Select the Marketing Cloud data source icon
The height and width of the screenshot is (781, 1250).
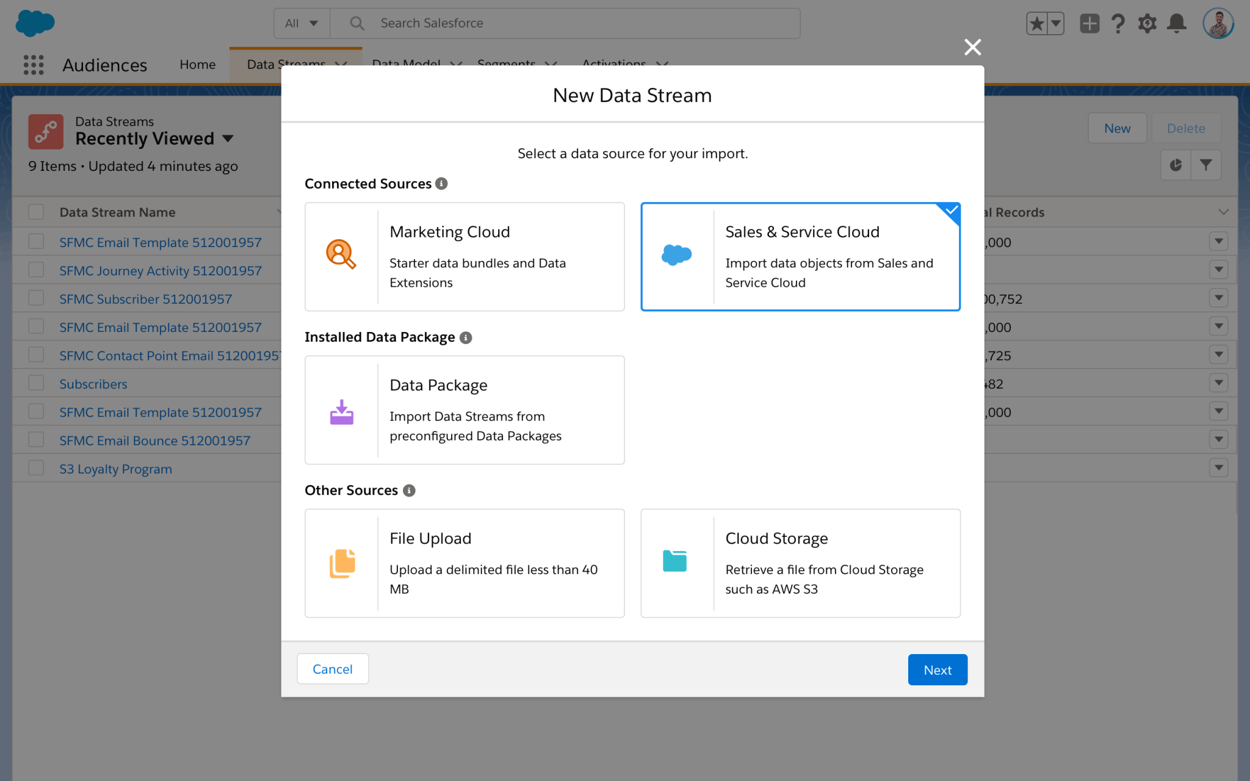(342, 255)
